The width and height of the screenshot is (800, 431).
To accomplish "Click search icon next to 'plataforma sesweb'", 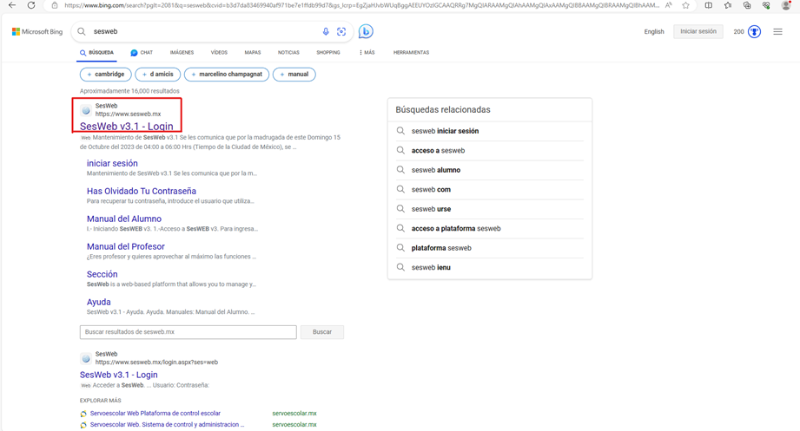I will click(401, 248).
